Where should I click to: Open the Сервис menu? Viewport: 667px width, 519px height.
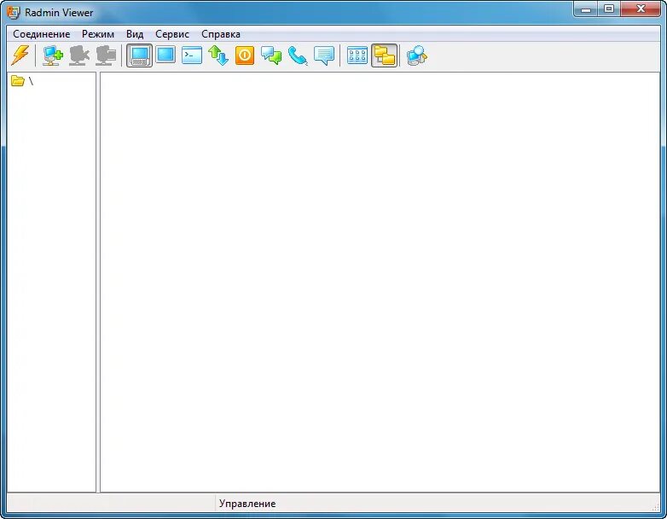[x=171, y=34]
